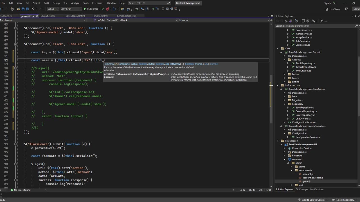Toggle bookmark icon in toolbar
This screenshot has height=202, width=360.
(x=163, y=9)
